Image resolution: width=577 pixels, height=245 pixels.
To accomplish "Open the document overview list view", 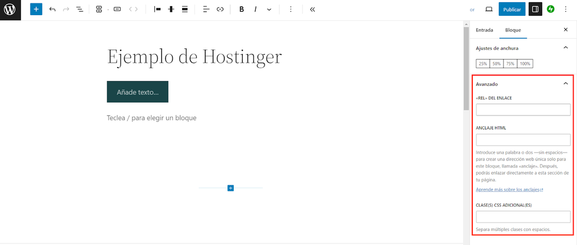I will pyautogui.click(x=79, y=9).
